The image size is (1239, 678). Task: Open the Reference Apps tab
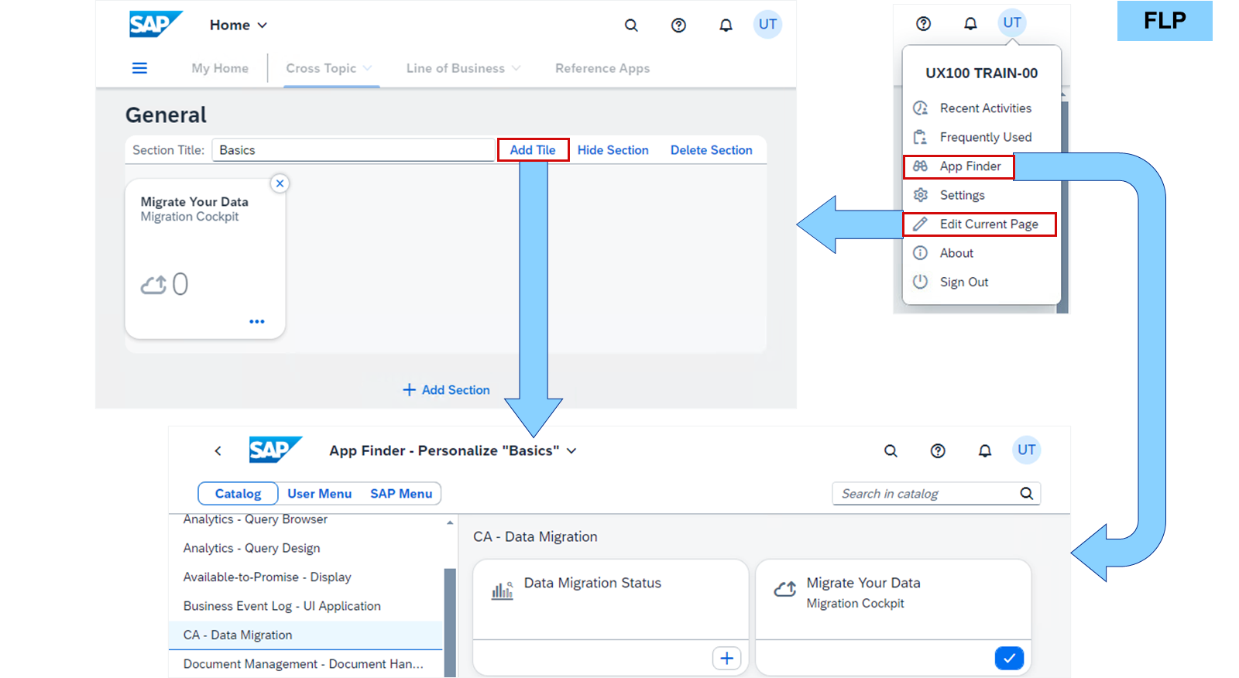602,68
